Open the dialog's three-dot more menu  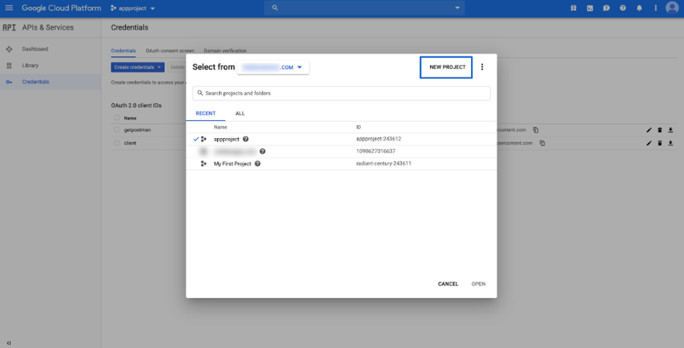[x=482, y=67]
